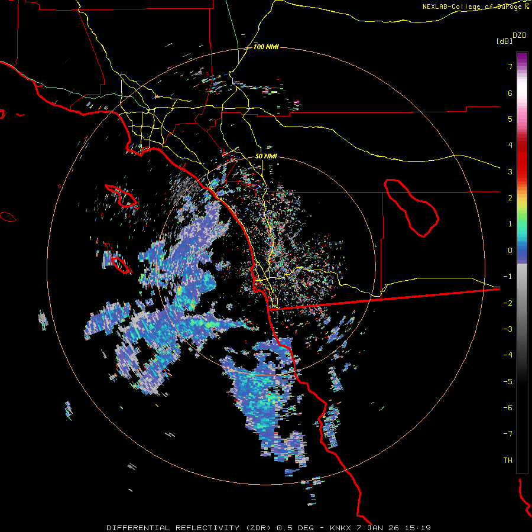Click the NEXLAB-College of DuPage watermark text
Viewport: 532px width, 532px height.
(476, 7)
